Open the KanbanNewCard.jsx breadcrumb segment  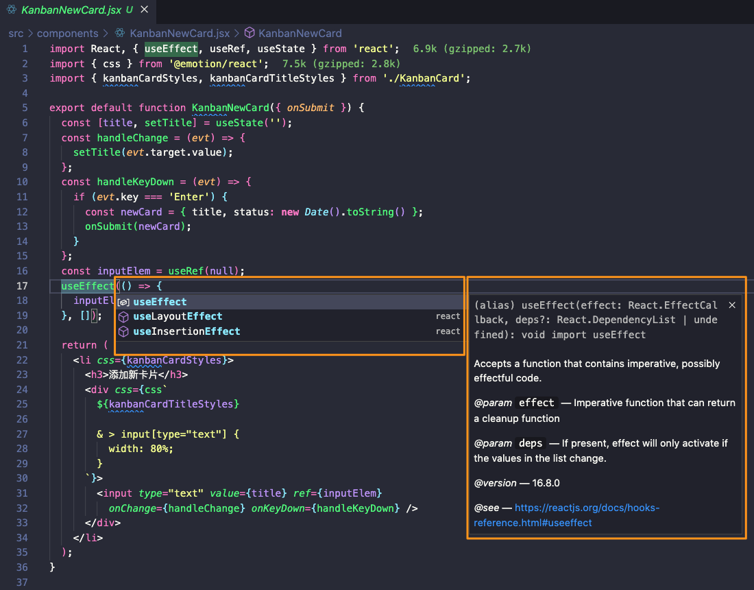coord(180,33)
